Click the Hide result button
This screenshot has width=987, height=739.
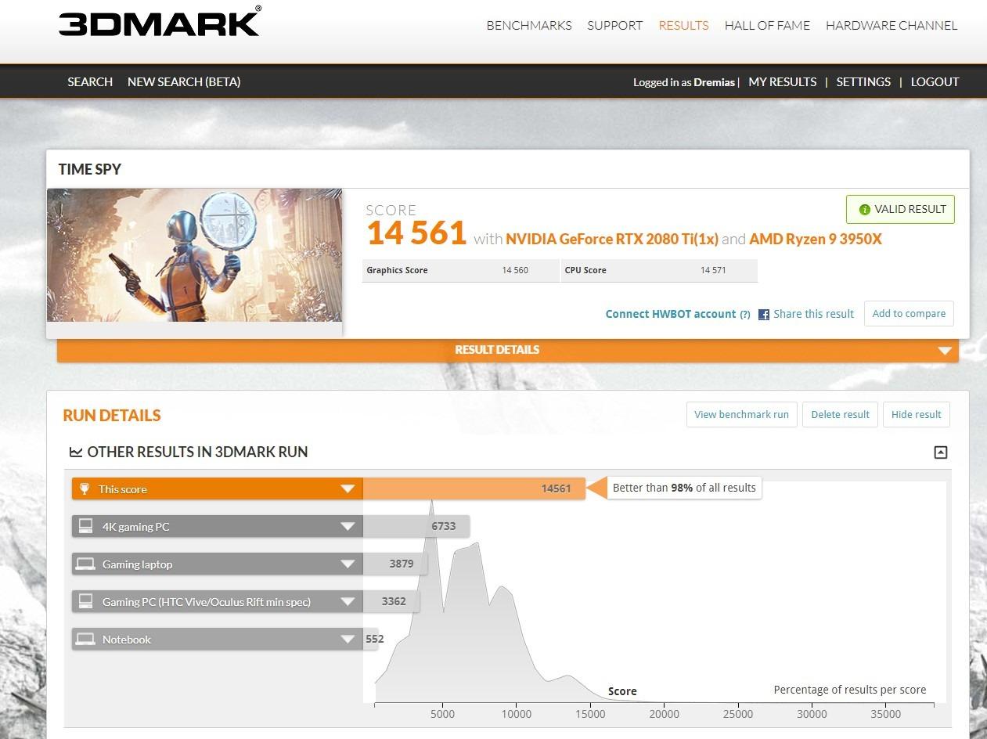pos(916,415)
